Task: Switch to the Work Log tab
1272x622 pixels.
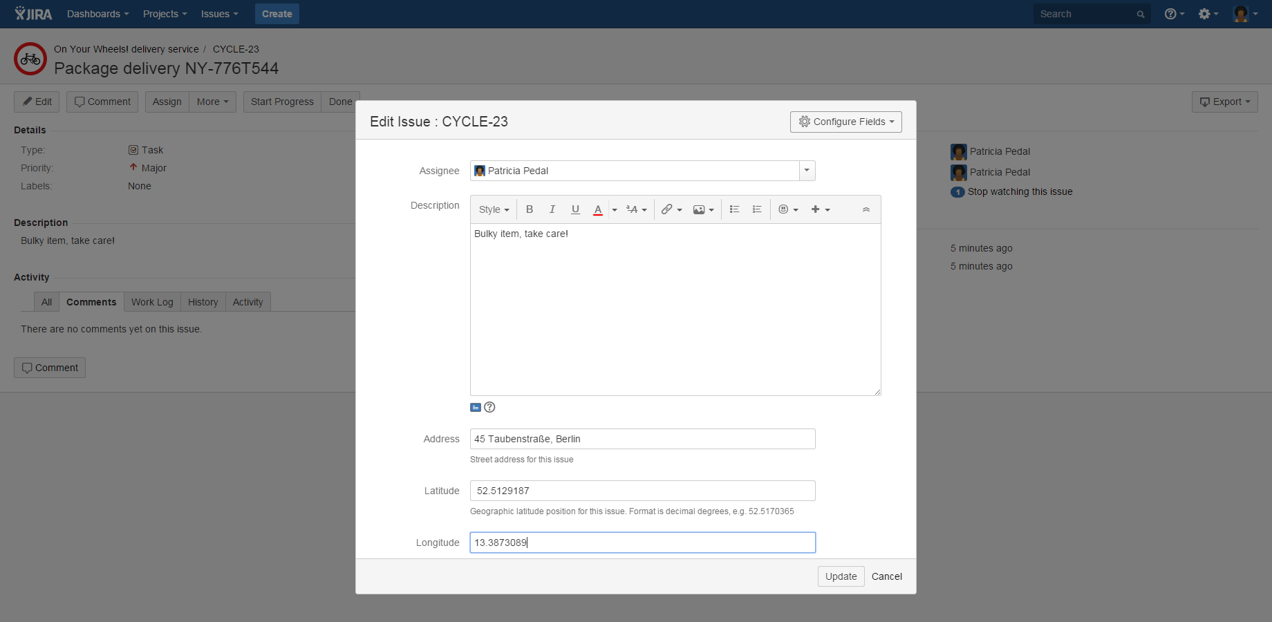Action: tap(152, 301)
